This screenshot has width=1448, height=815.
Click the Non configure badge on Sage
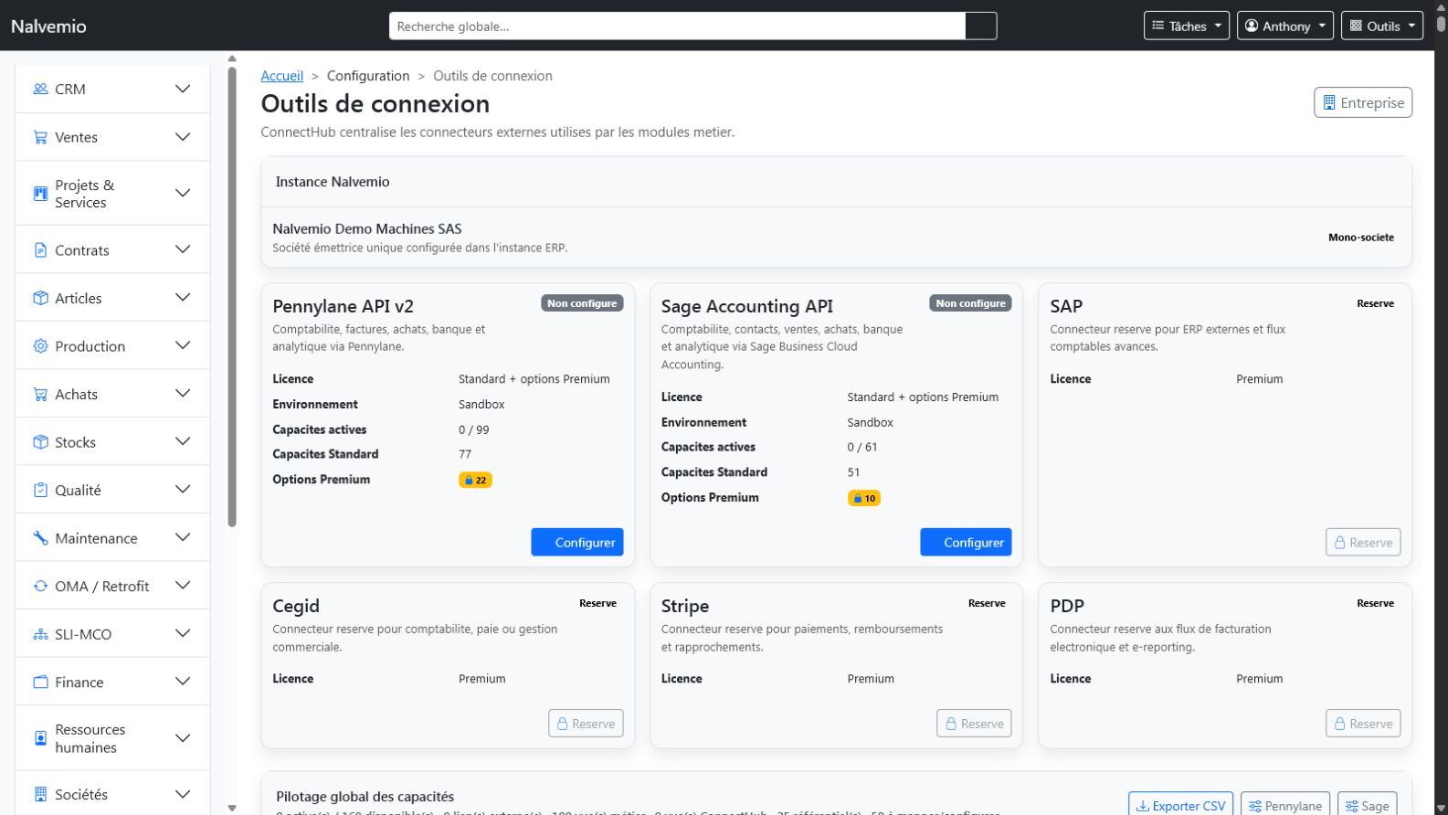pos(970,303)
